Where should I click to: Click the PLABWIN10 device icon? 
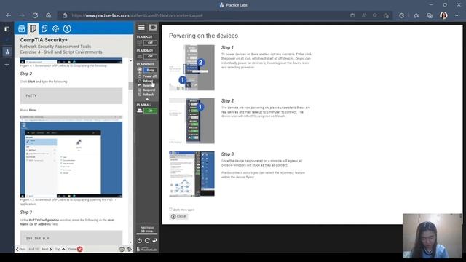[x=140, y=70]
